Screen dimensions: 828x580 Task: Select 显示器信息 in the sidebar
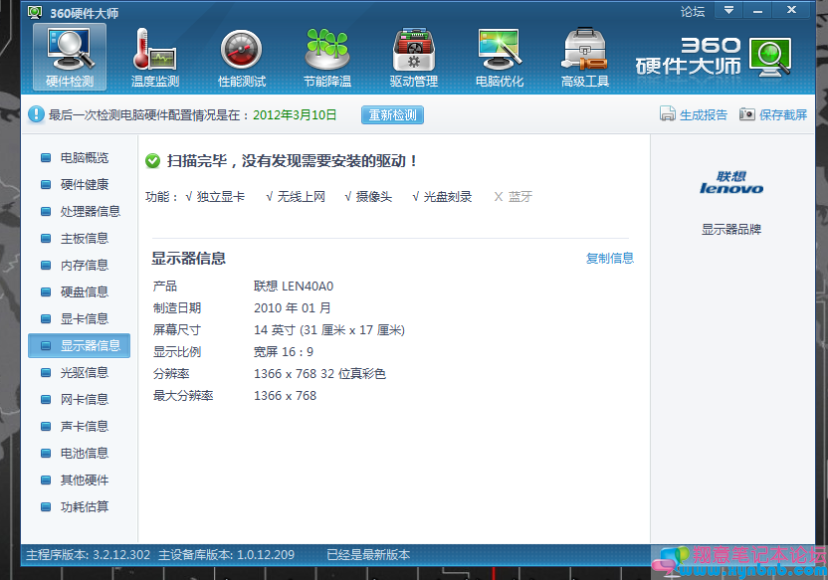[x=80, y=345]
